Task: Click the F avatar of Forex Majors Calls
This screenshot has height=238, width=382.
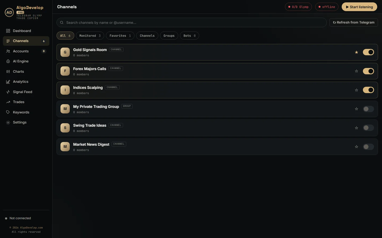Action: tap(65, 71)
